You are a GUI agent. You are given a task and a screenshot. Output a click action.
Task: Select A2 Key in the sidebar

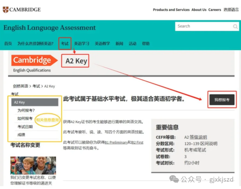click(35, 102)
